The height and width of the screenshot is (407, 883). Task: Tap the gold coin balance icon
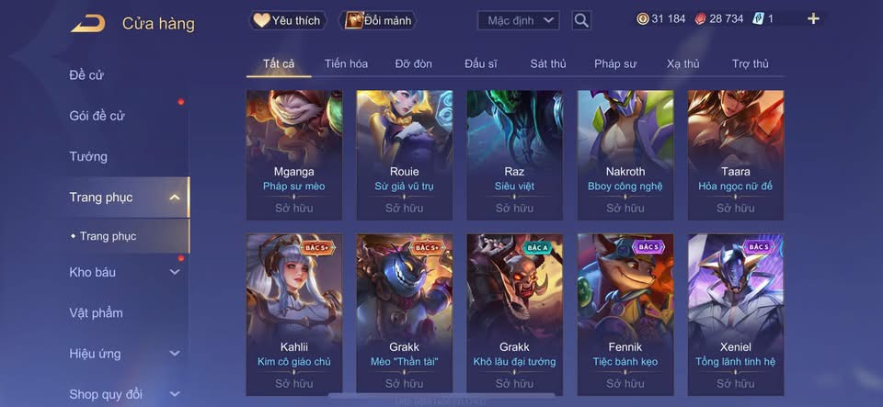(643, 18)
